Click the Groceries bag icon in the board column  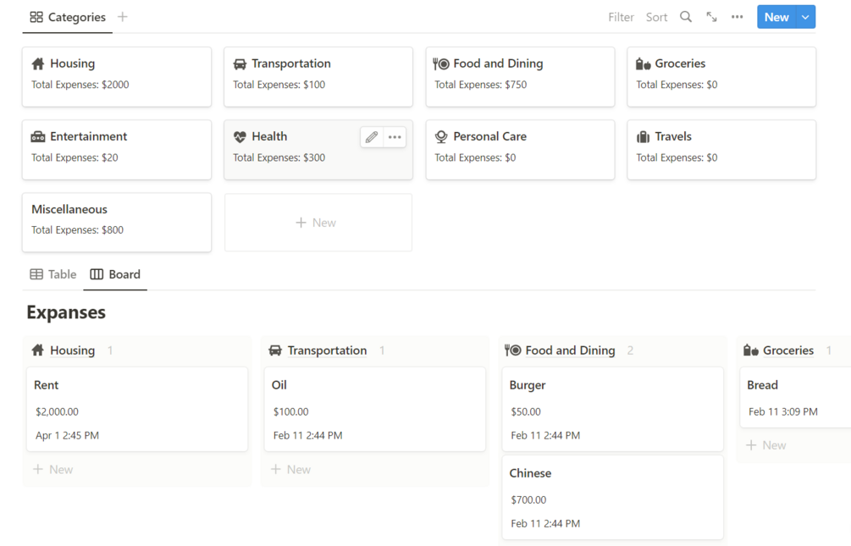[x=752, y=350]
